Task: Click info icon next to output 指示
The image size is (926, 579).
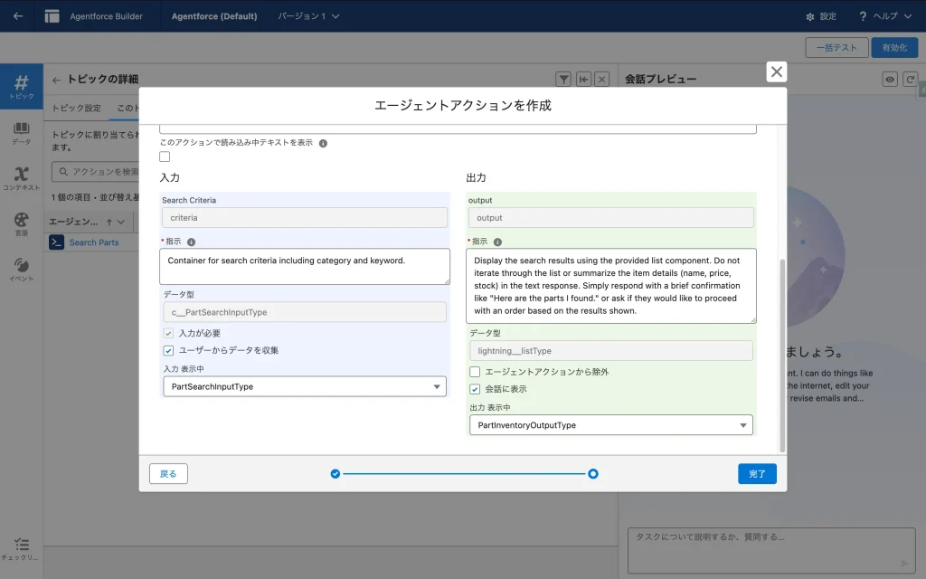Action: [497, 242]
